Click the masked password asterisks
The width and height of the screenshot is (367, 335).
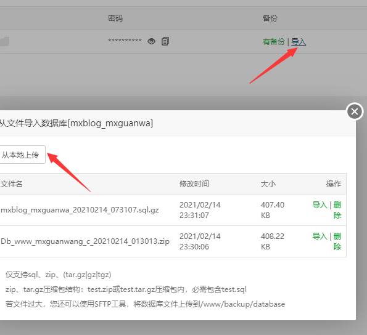pyautogui.click(x=125, y=41)
